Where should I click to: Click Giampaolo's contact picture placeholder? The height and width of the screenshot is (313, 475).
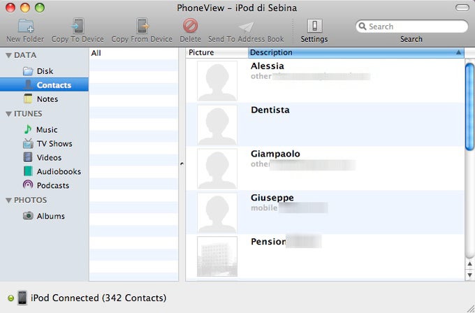point(217,169)
